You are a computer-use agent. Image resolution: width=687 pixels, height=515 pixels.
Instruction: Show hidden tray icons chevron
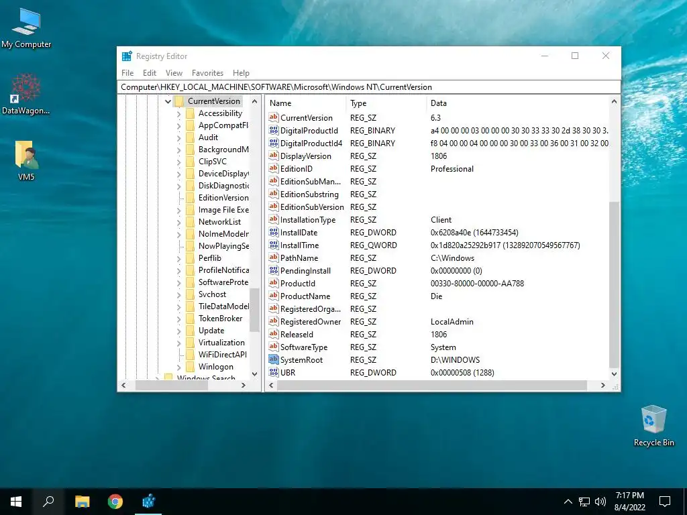pyautogui.click(x=568, y=502)
